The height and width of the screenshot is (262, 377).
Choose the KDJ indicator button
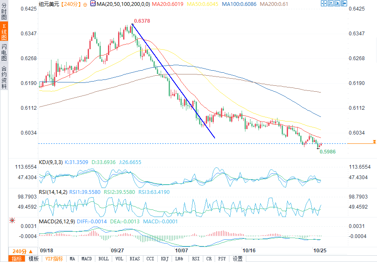[165, 259]
